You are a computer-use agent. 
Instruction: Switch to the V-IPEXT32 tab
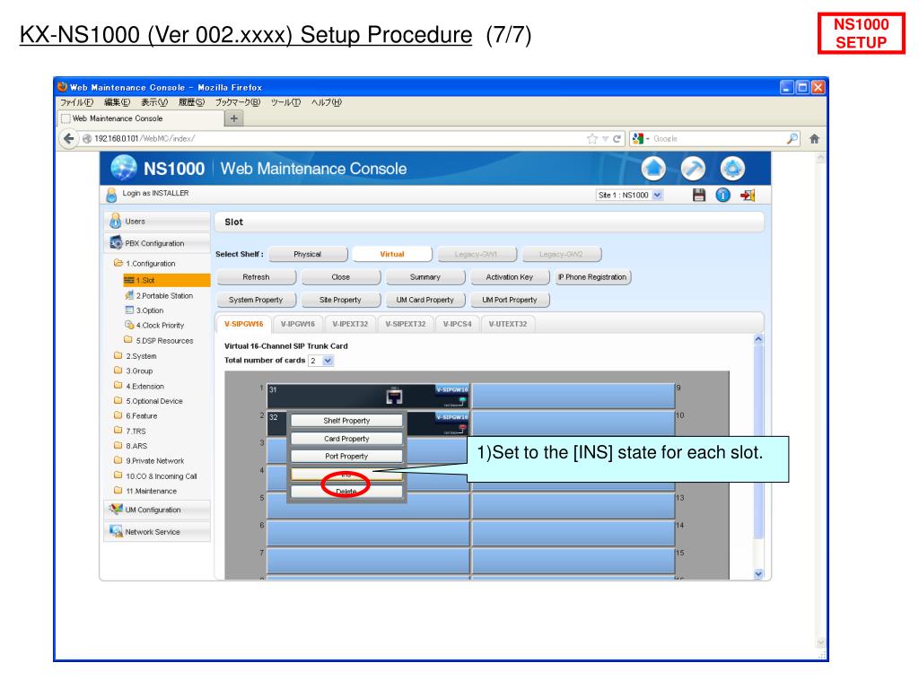350,323
